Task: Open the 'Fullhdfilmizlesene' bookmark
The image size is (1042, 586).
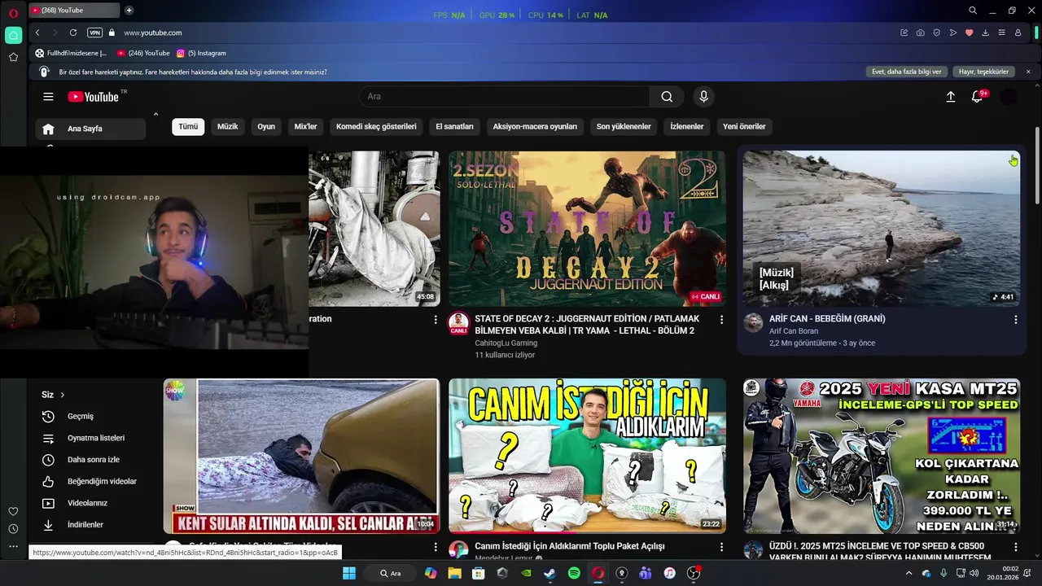Action: click(x=71, y=53)
